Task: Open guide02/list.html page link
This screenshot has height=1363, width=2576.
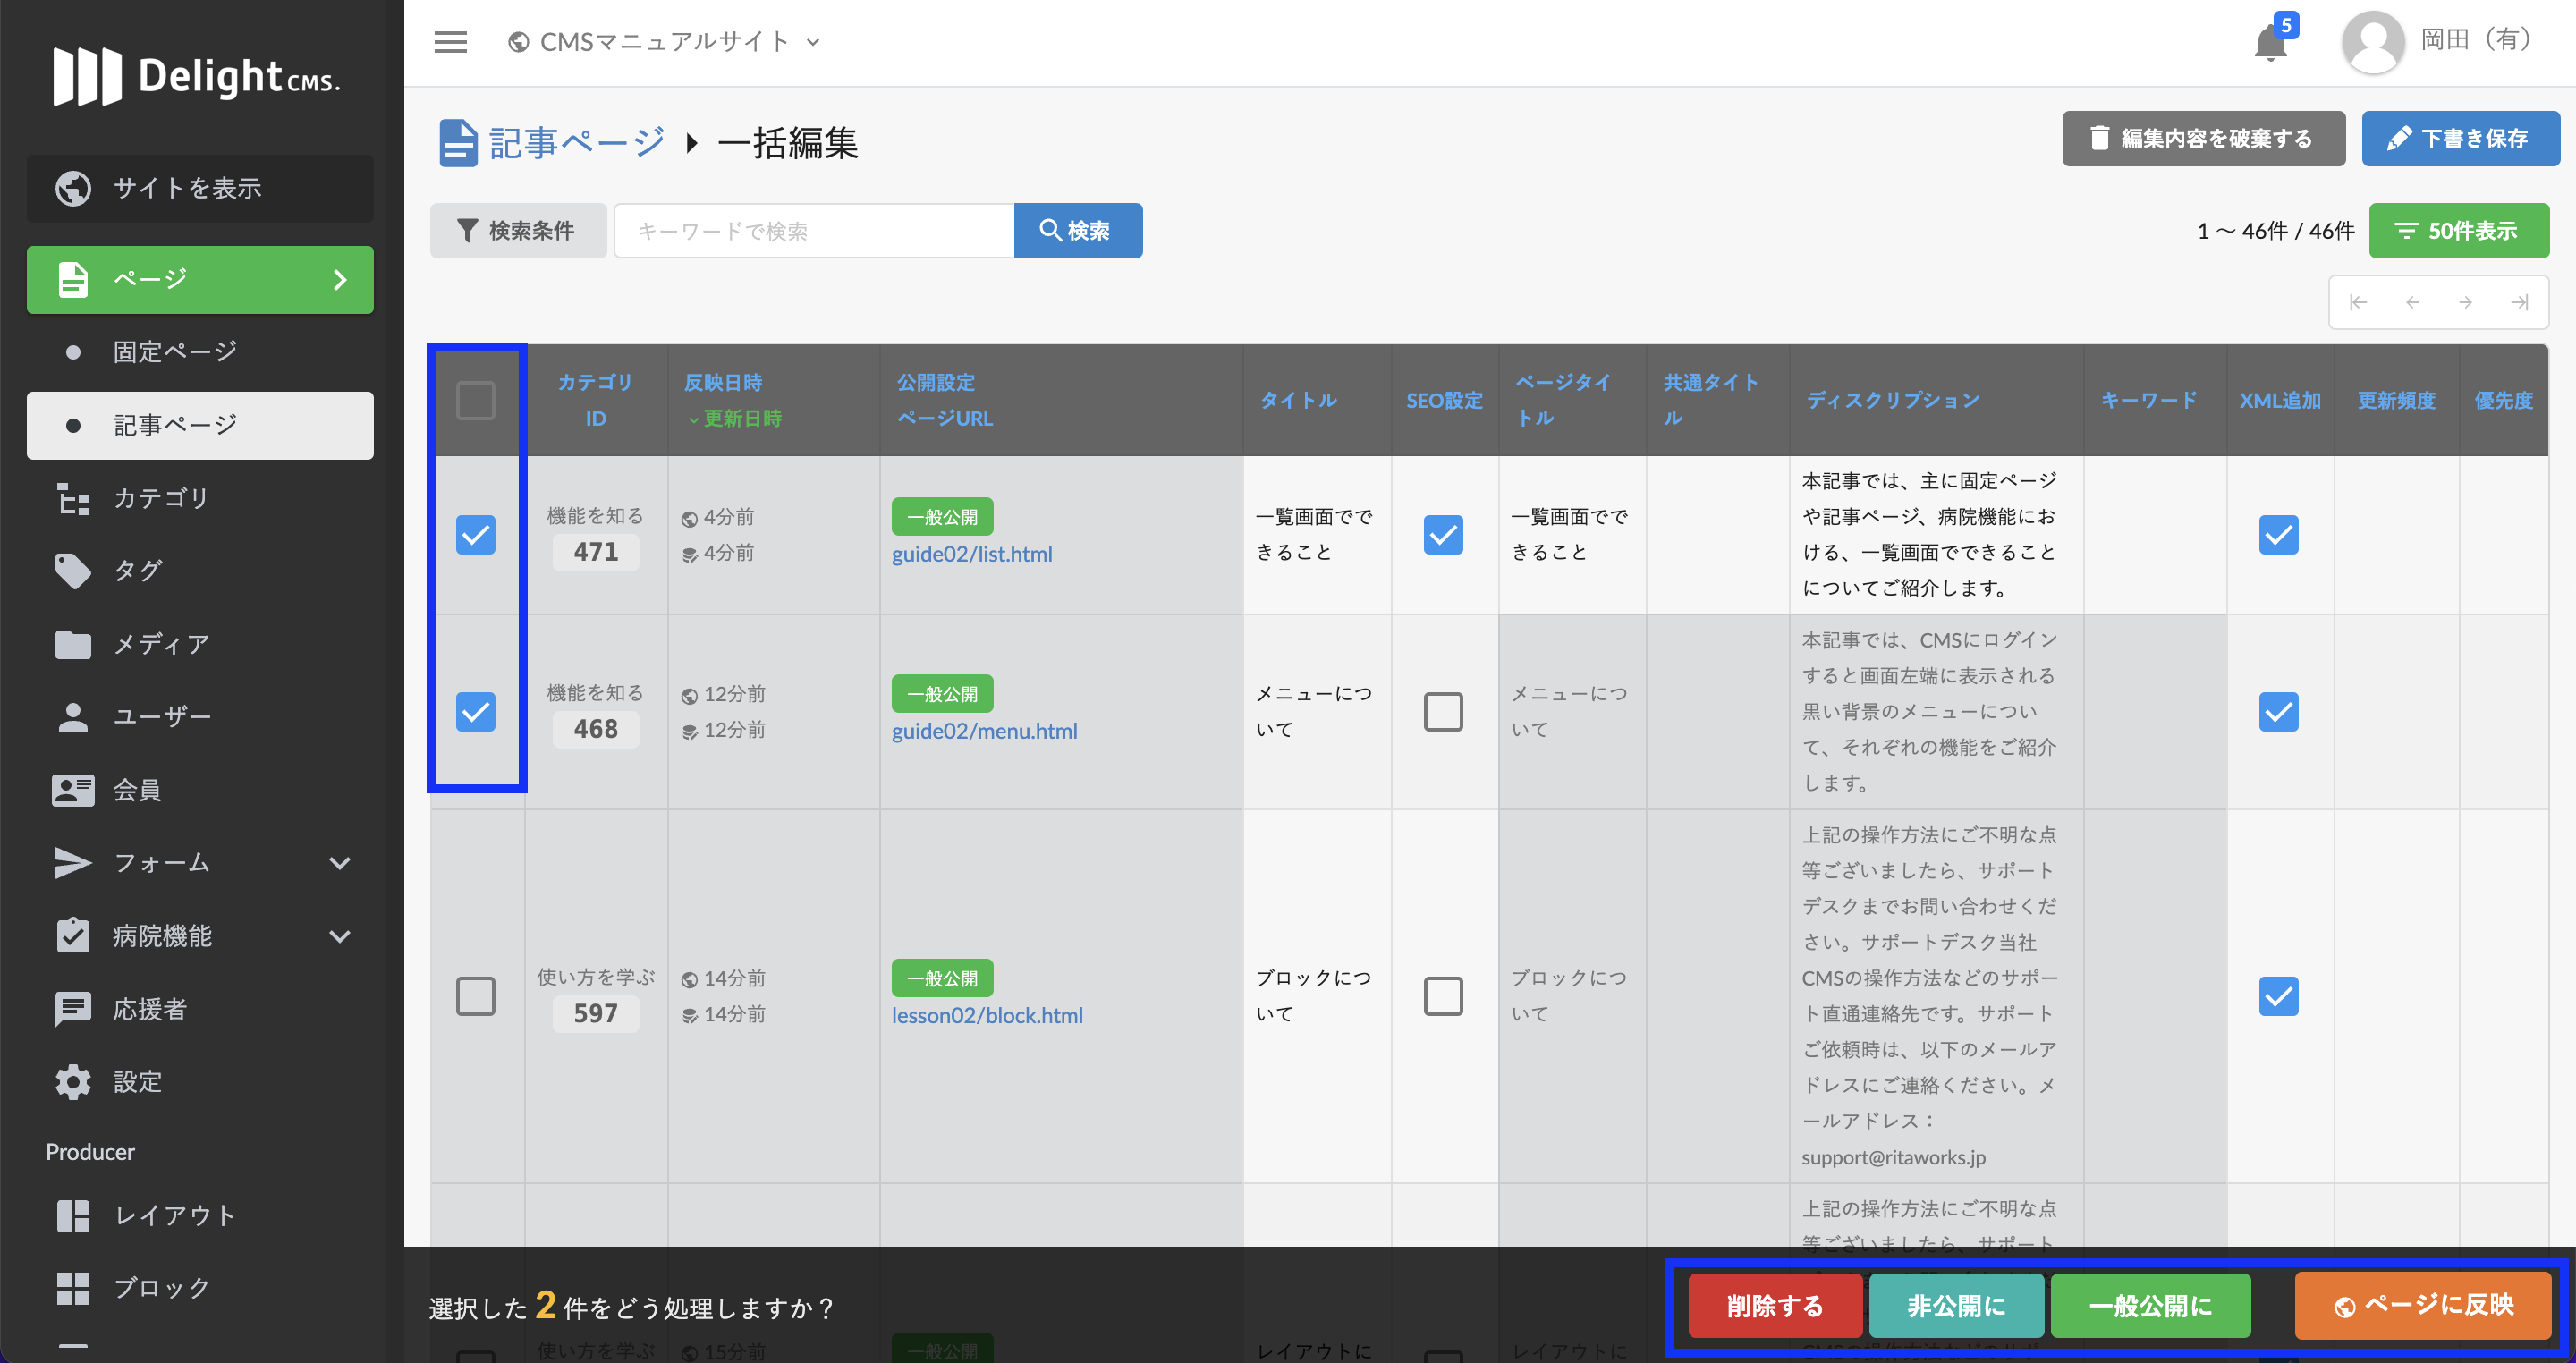Action: [x=971, y=554]
